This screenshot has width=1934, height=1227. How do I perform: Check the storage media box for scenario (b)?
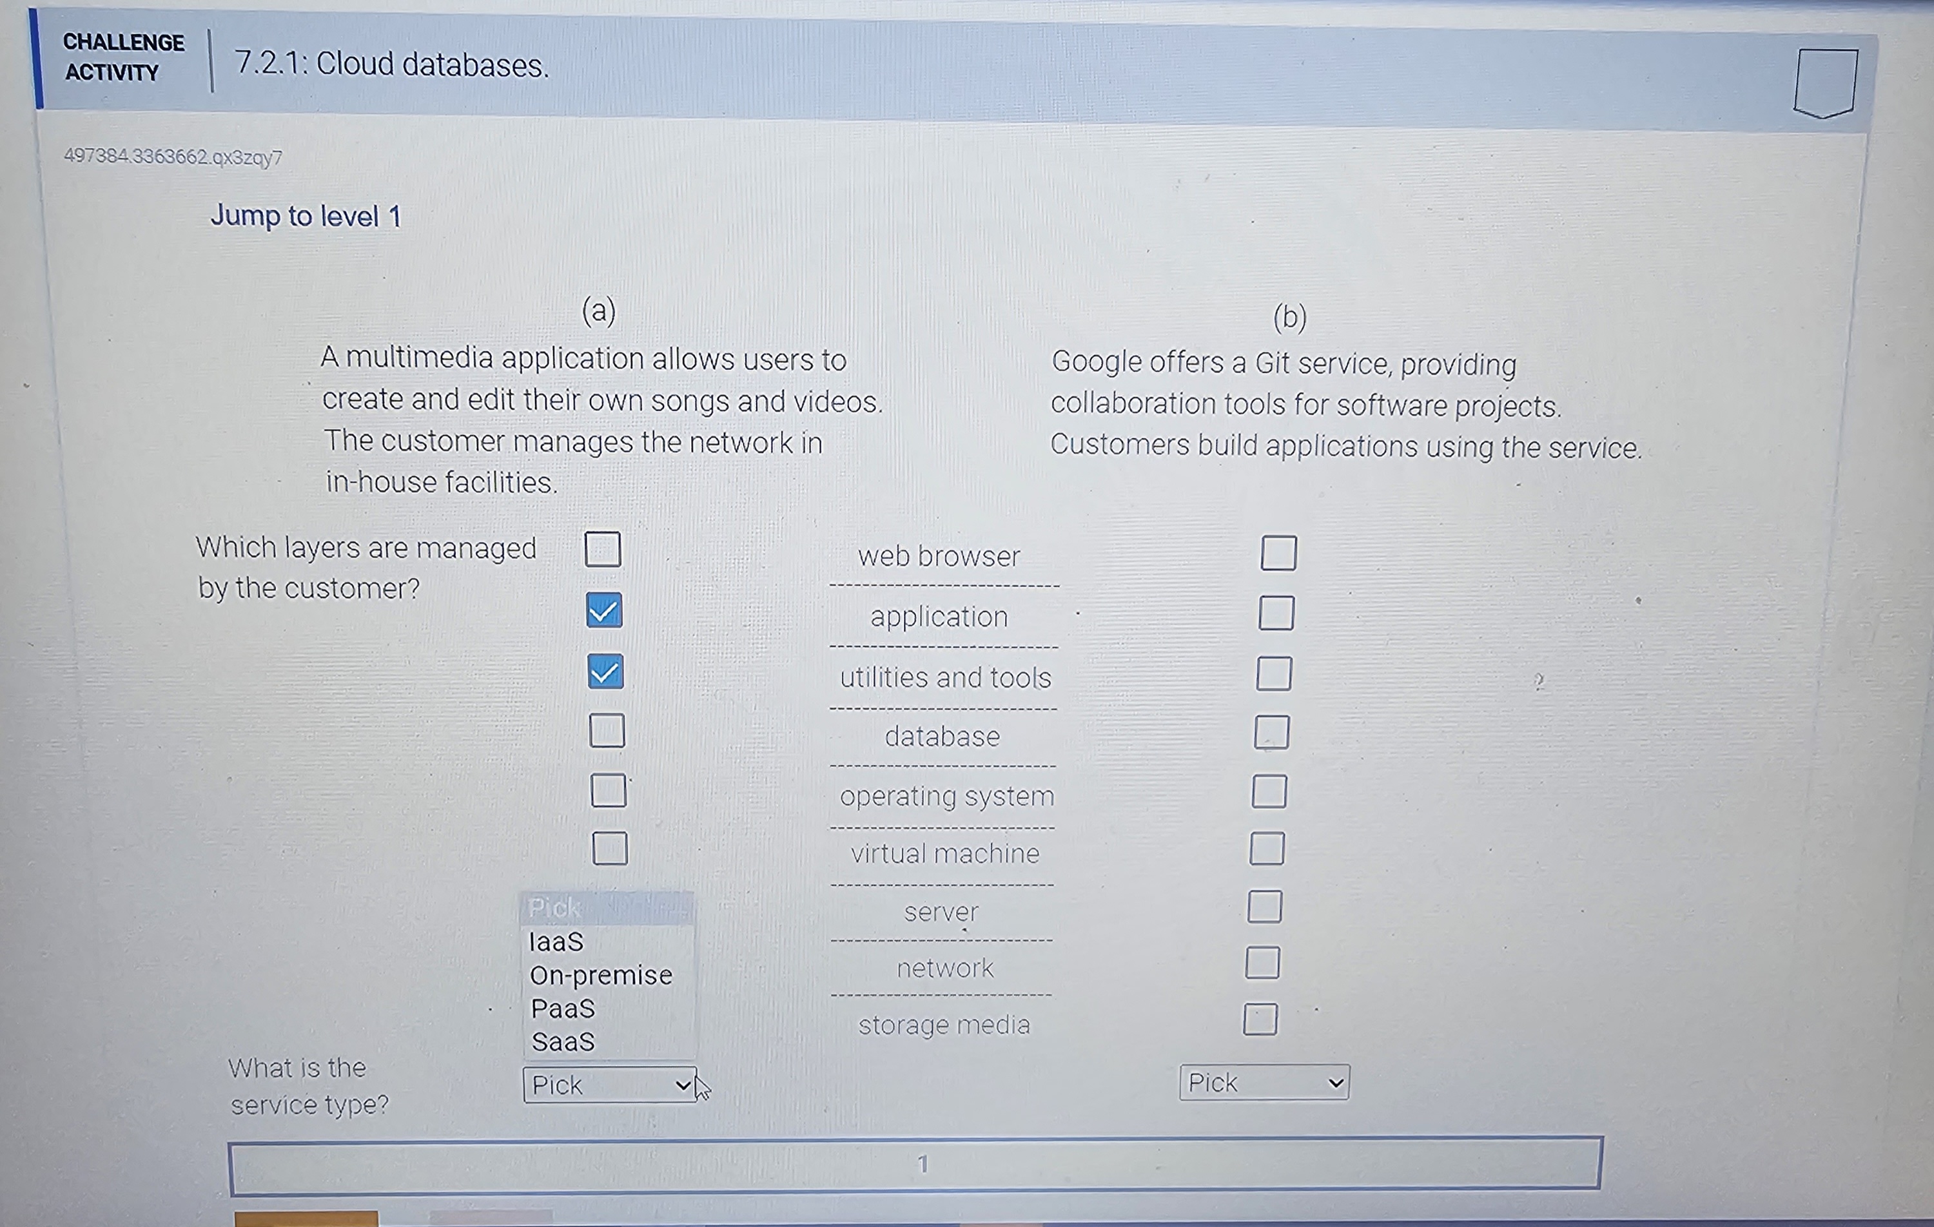click(1260, 1020)
